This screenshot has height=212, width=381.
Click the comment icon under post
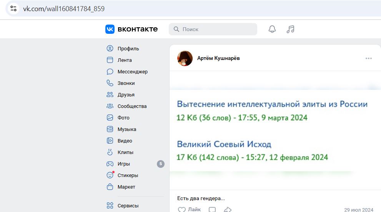point(212,210)
